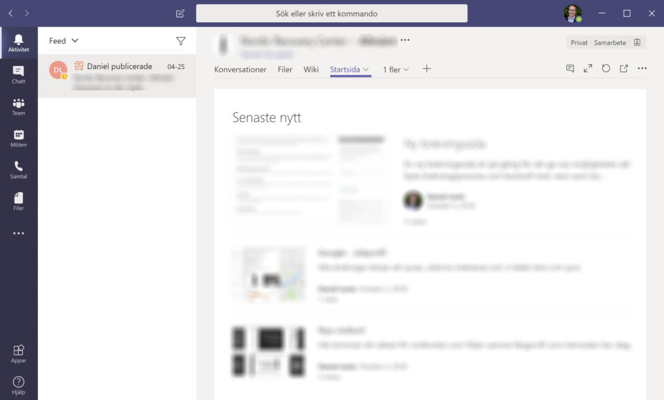Open the Filer section in sidebar

click(18, 201)
